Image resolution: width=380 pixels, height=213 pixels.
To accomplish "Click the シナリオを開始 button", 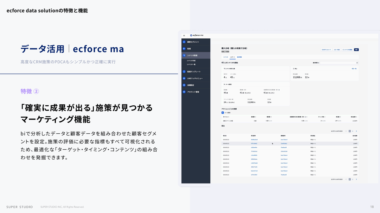I will (347, 50).
